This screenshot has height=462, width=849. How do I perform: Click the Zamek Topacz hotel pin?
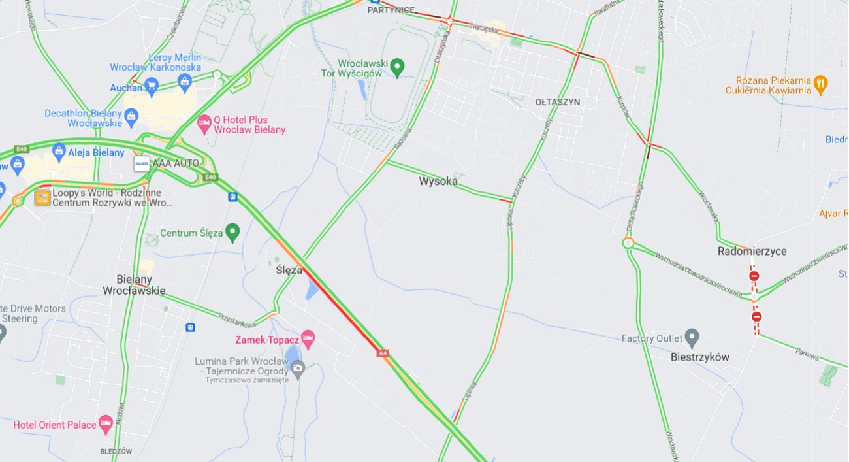pyautogui.click(x=308, y=338)
